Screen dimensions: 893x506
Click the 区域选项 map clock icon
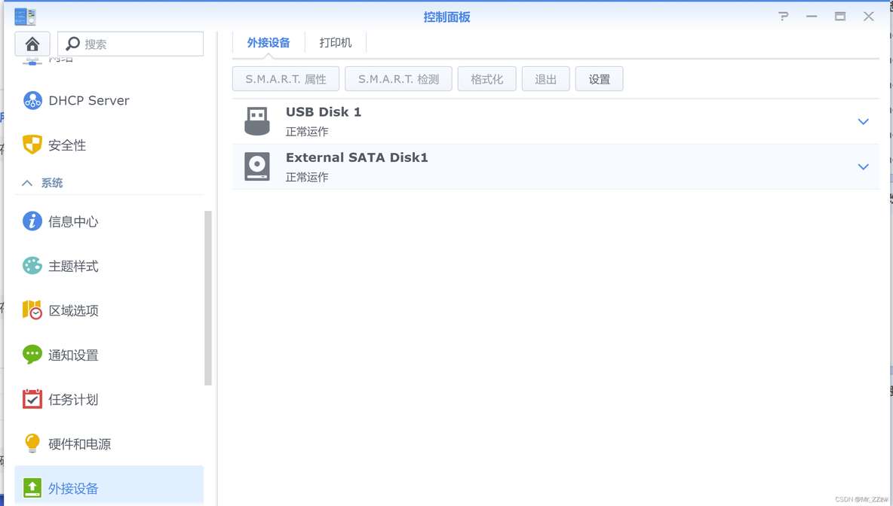[x=32, y=310]
